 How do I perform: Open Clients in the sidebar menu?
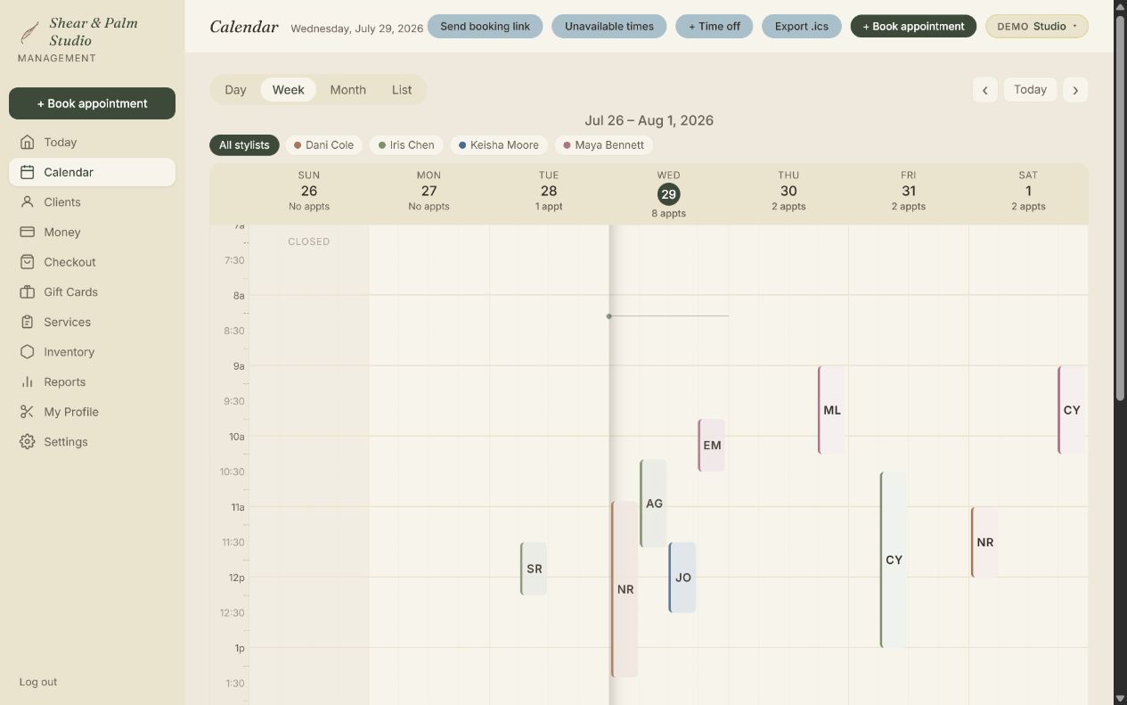(x=92, y=202)
